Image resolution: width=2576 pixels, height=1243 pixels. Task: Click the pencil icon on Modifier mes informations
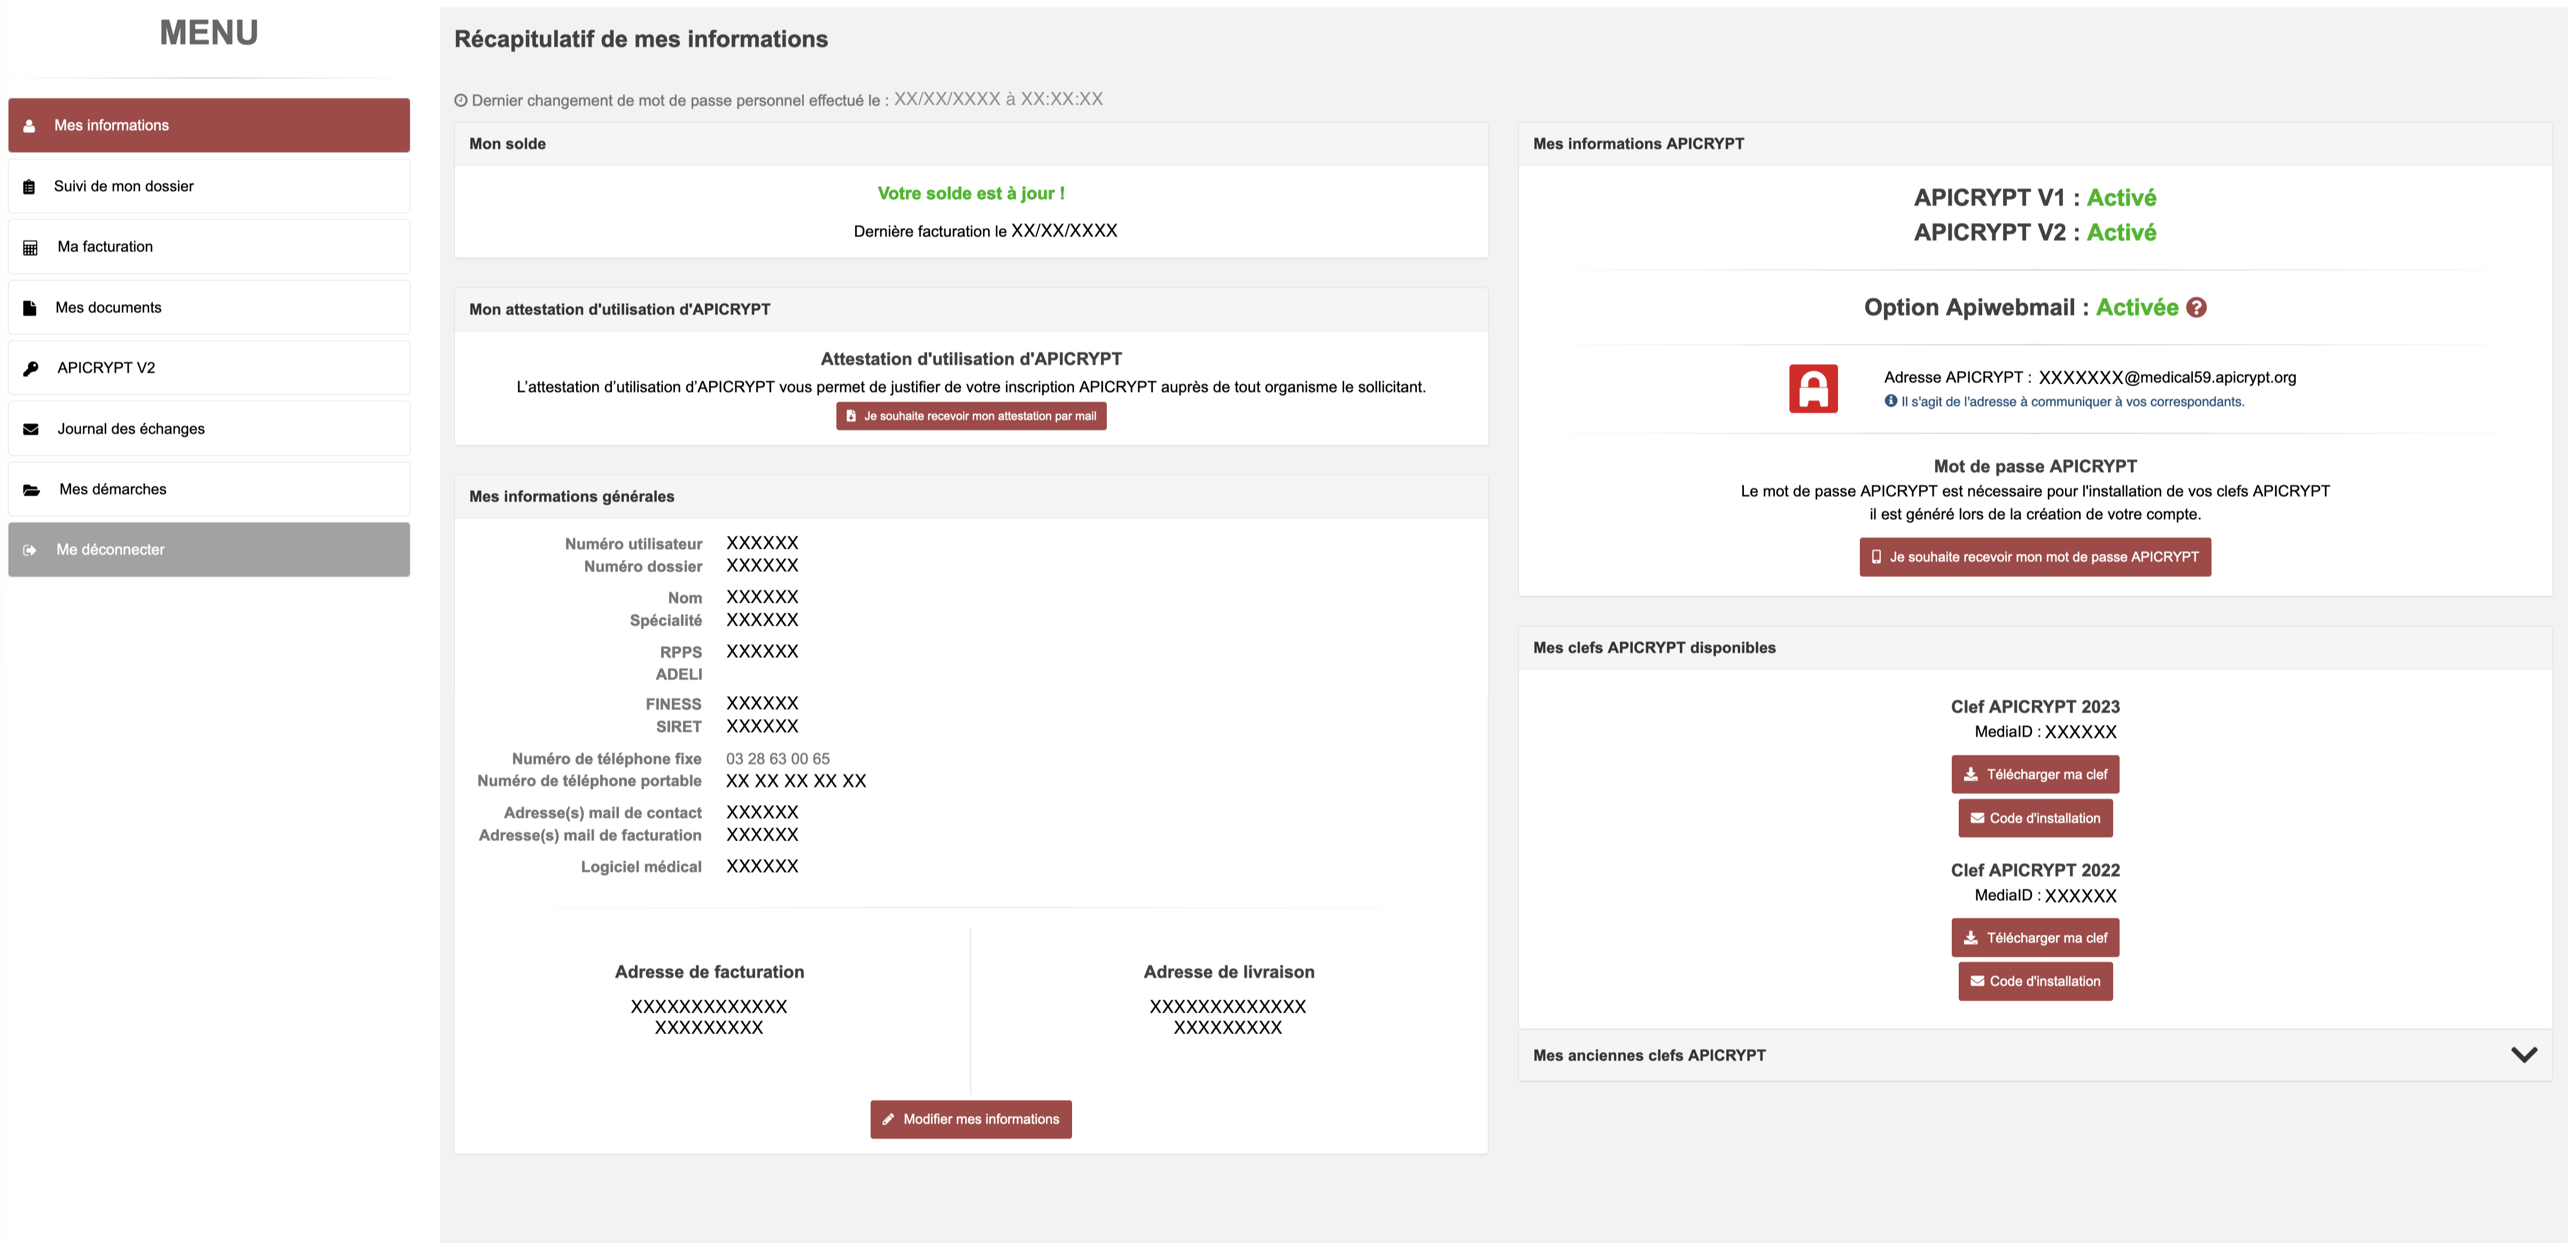pyautogui.click(x=888, y=1119)
